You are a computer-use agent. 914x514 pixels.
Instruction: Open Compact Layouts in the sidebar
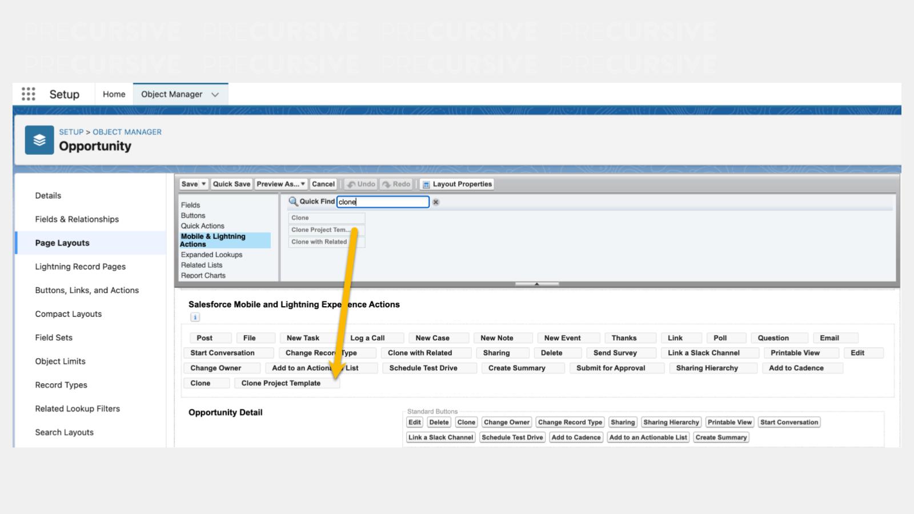[x=69, y=314]
